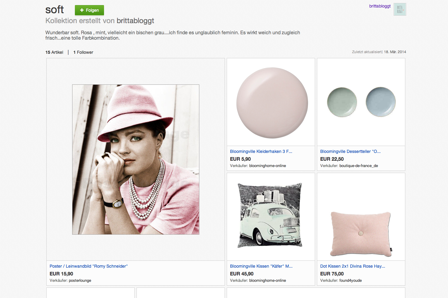Open Dot Kissen 2x1 Divina Rose link
The width and height of the screenshot is (448, 298).
click(x=352, y=266)
